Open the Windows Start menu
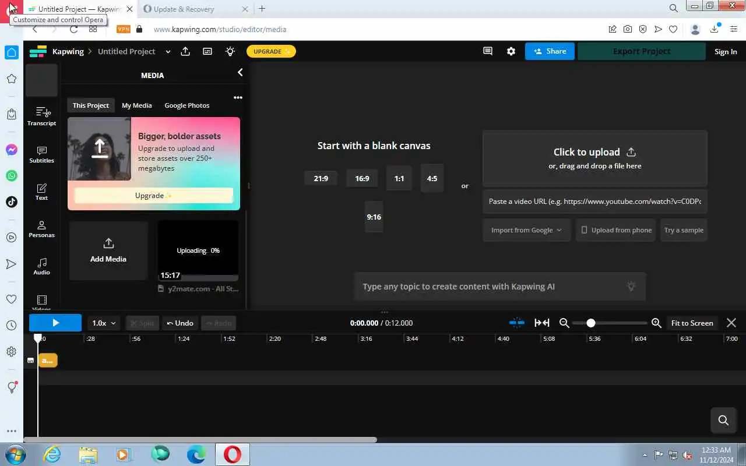 pyautogui.click(x=15, y=454)
